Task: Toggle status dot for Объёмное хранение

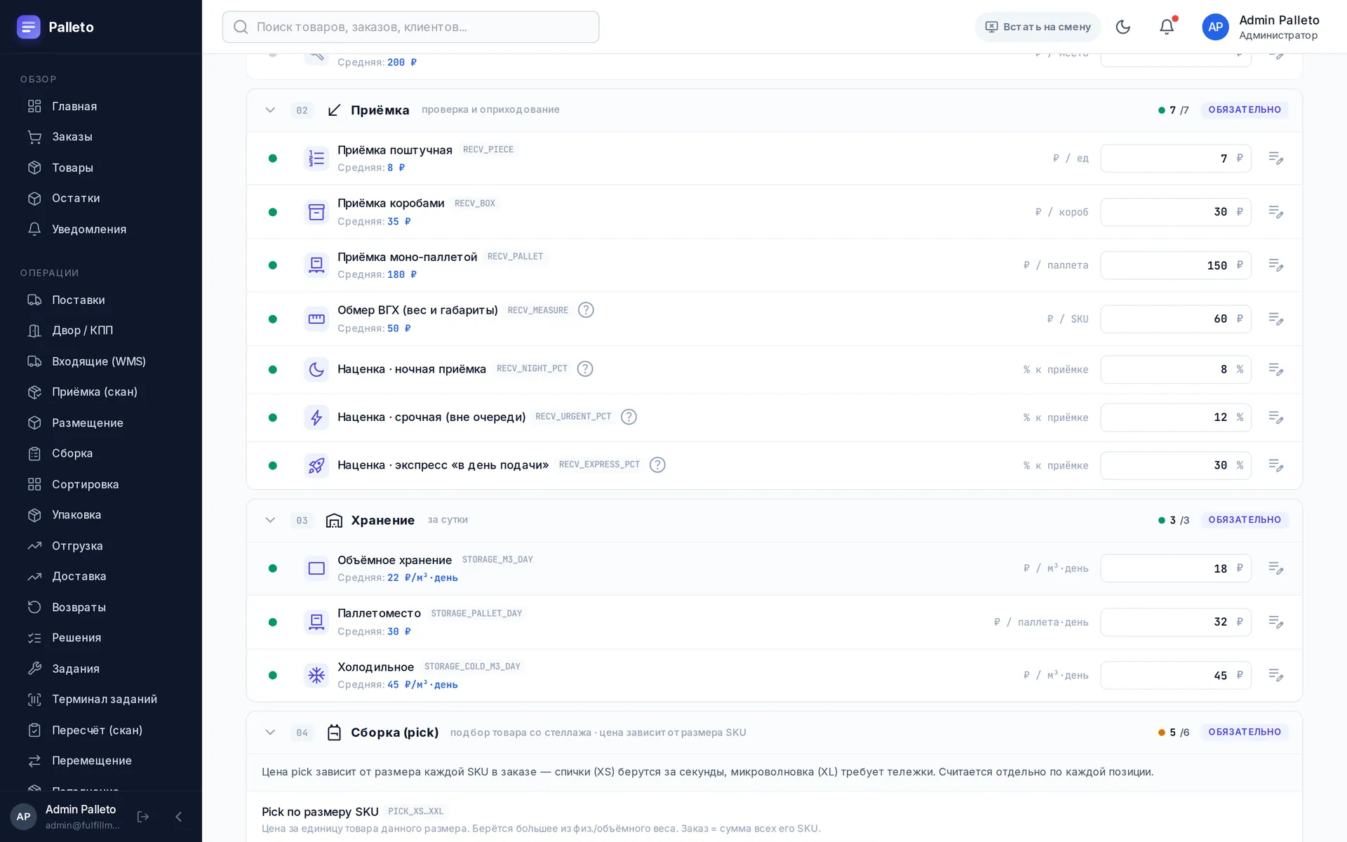Action: tap(273, 568)
